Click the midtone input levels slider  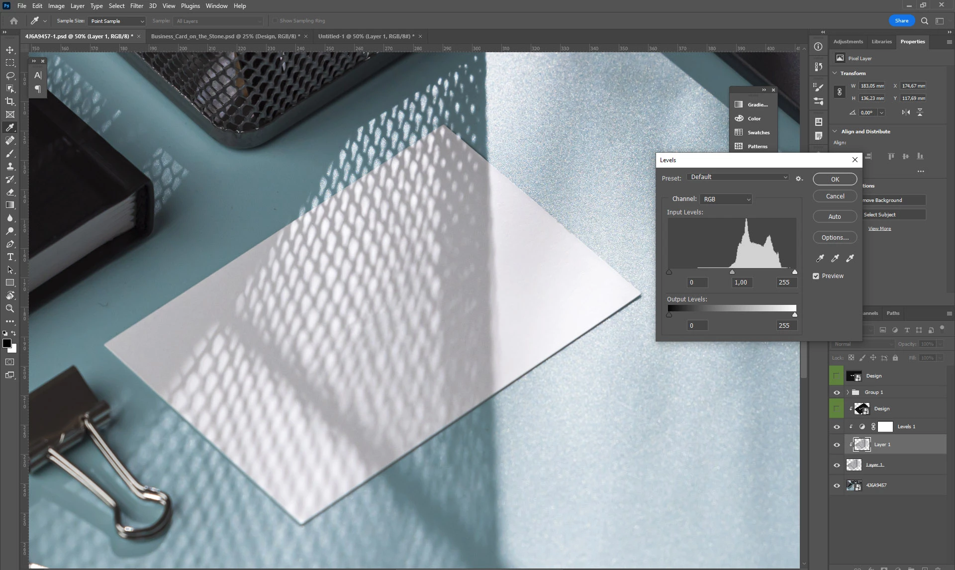pyautogui.click(x=732, y=272)
